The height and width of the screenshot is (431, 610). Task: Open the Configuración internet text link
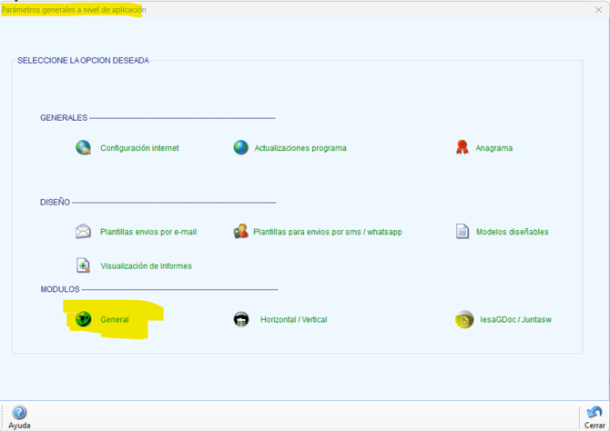139,148
